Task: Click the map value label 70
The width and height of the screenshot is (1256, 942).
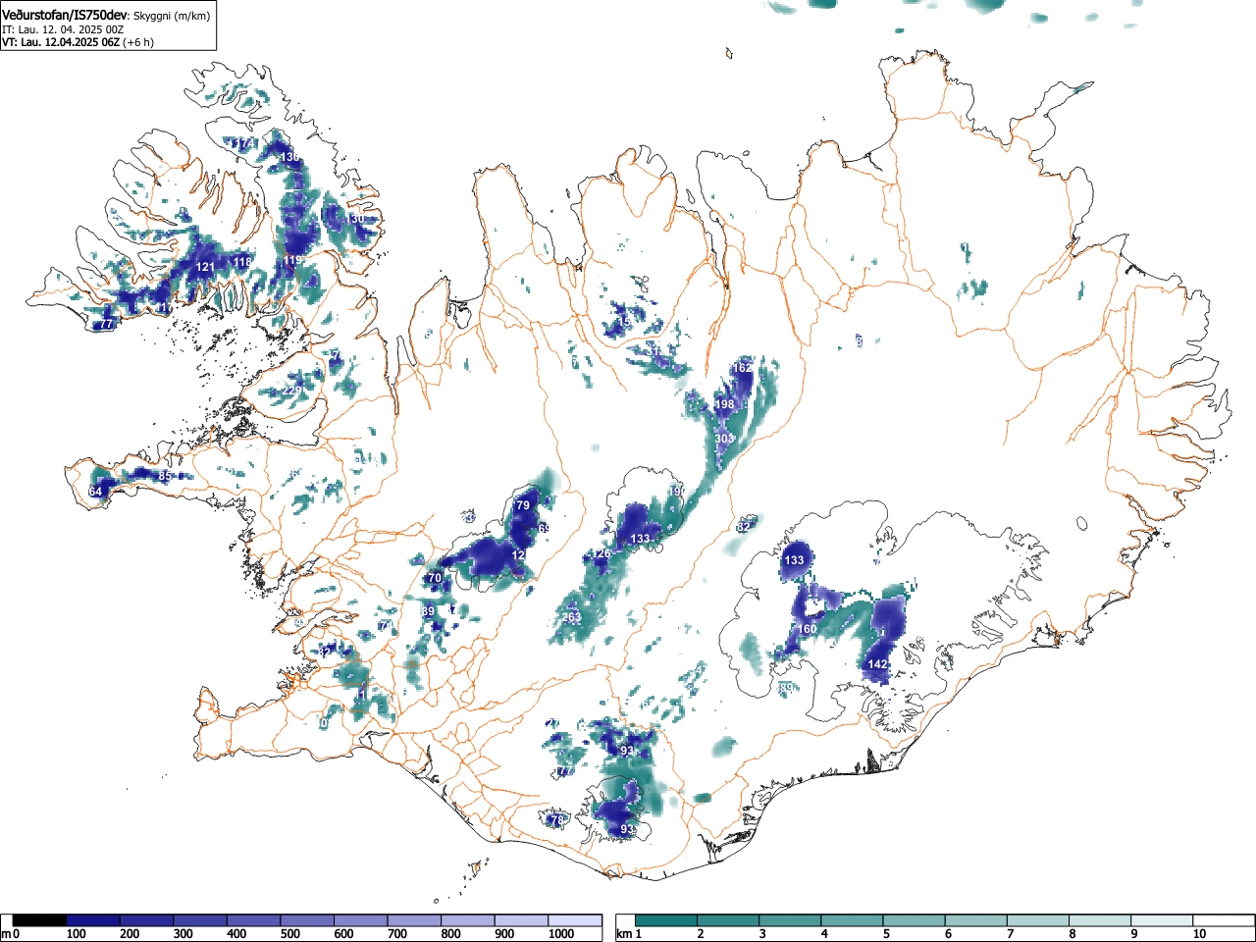Action: (435, 579)
